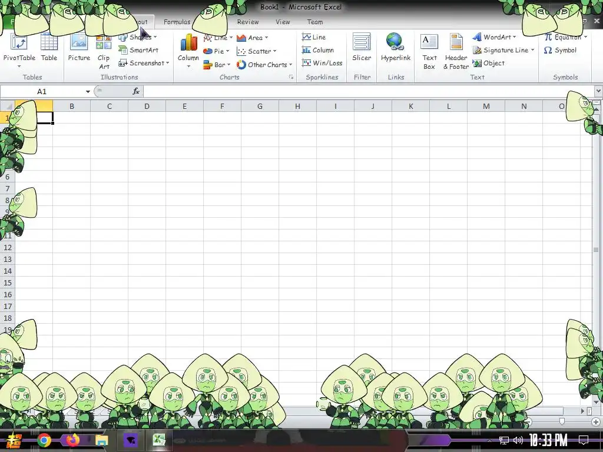Screen dimensions: 603x452
Task: Open Google Chrome from the taskbar
Action: (44, 440)
